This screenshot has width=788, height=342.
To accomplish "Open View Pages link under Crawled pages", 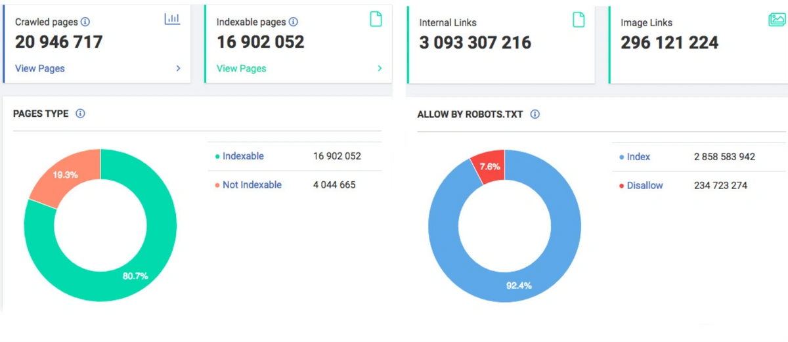I will pos(40,68).
